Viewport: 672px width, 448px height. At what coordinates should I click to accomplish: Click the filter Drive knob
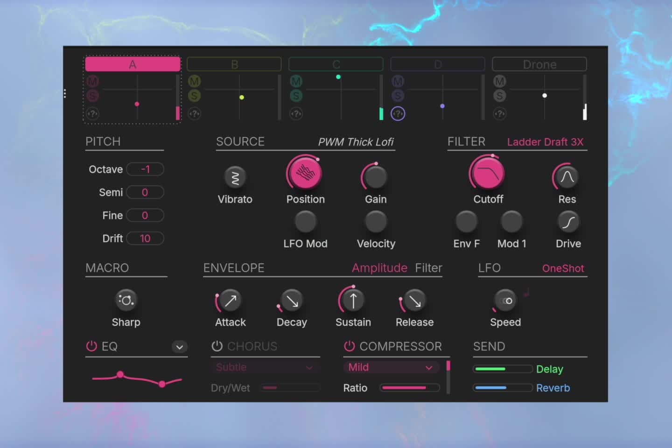(x=568, y=222)
